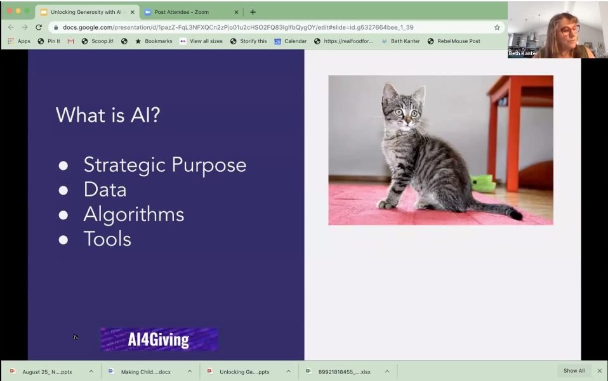Close the downloads bar
The image size is (608, 381).
[x=600, y=371]
